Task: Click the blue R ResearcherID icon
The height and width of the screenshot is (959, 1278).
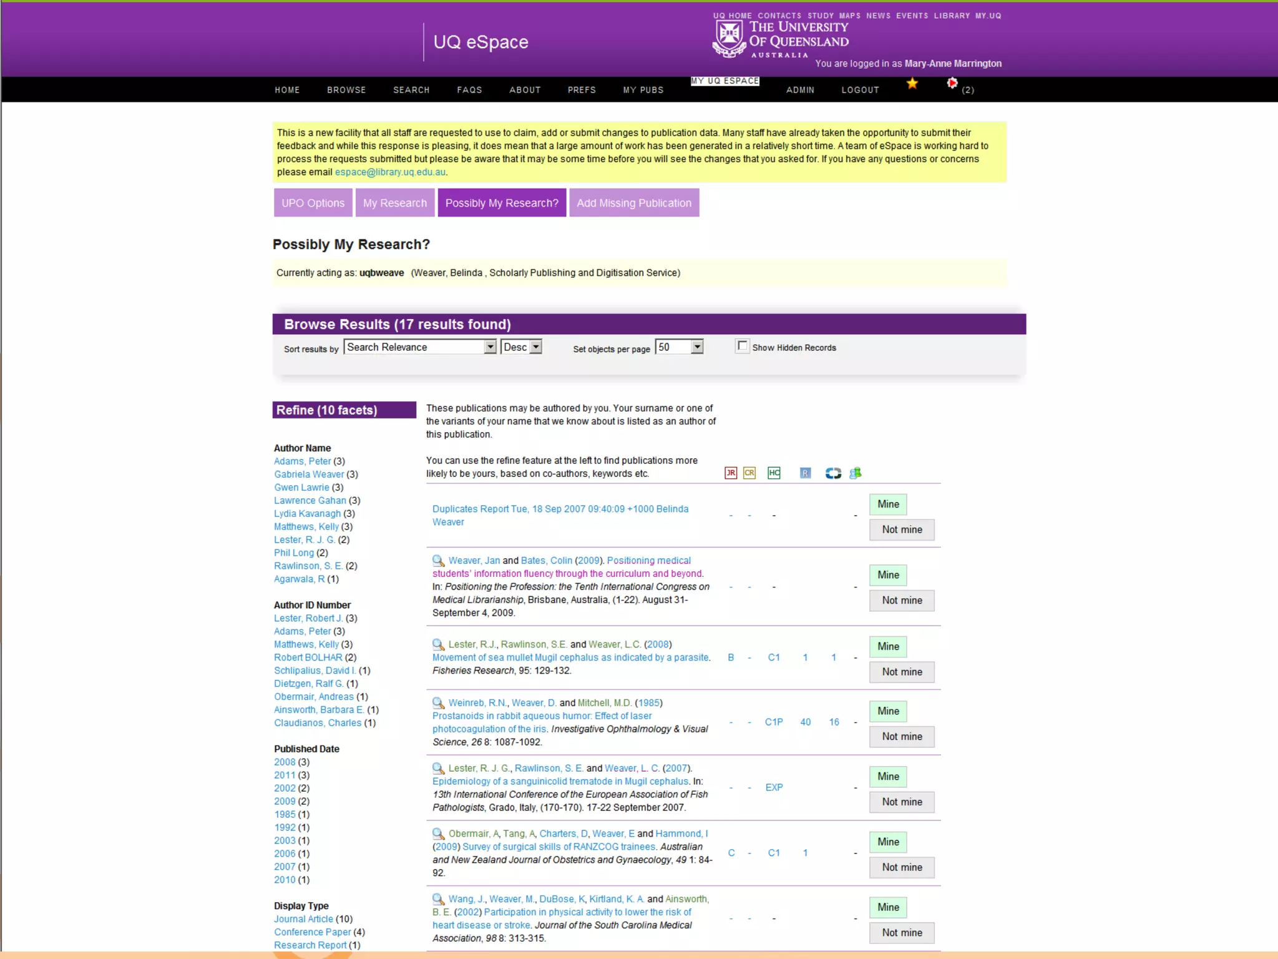Action: click(x=806, y=473)
